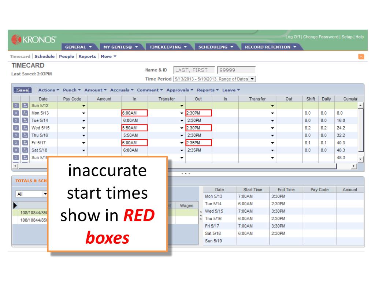Click the Save button
Viewport: 375px width, 281px height.
pos(22,90)
